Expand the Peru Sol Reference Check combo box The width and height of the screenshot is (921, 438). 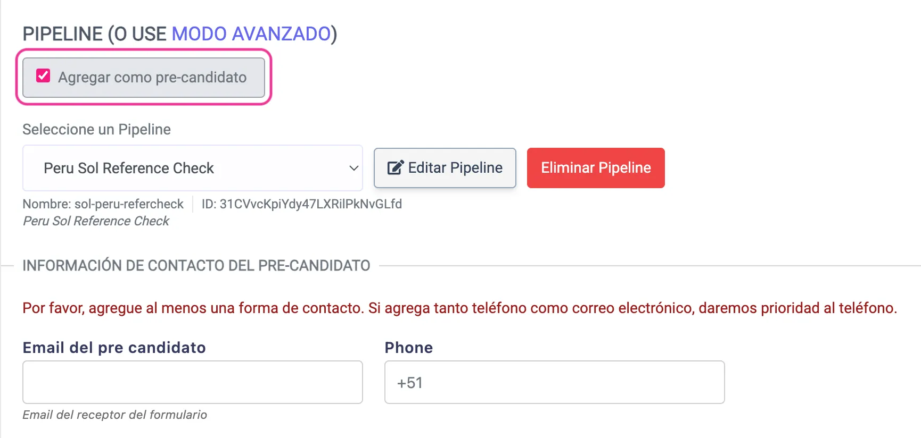(192, 168)
